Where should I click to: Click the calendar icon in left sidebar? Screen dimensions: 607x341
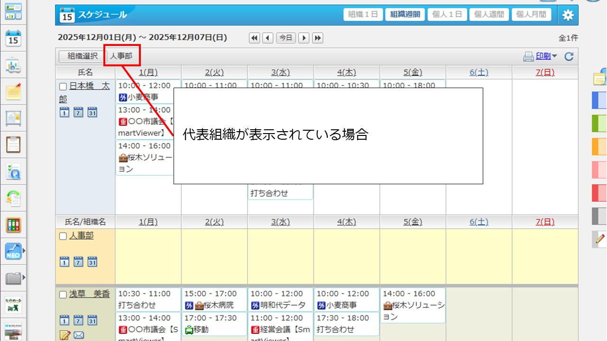13,39
